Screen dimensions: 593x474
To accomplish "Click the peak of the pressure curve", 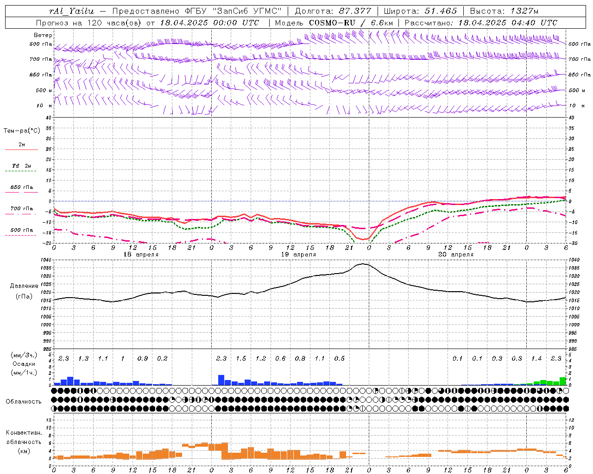I will pyautogui.click(x=363, y=264).
